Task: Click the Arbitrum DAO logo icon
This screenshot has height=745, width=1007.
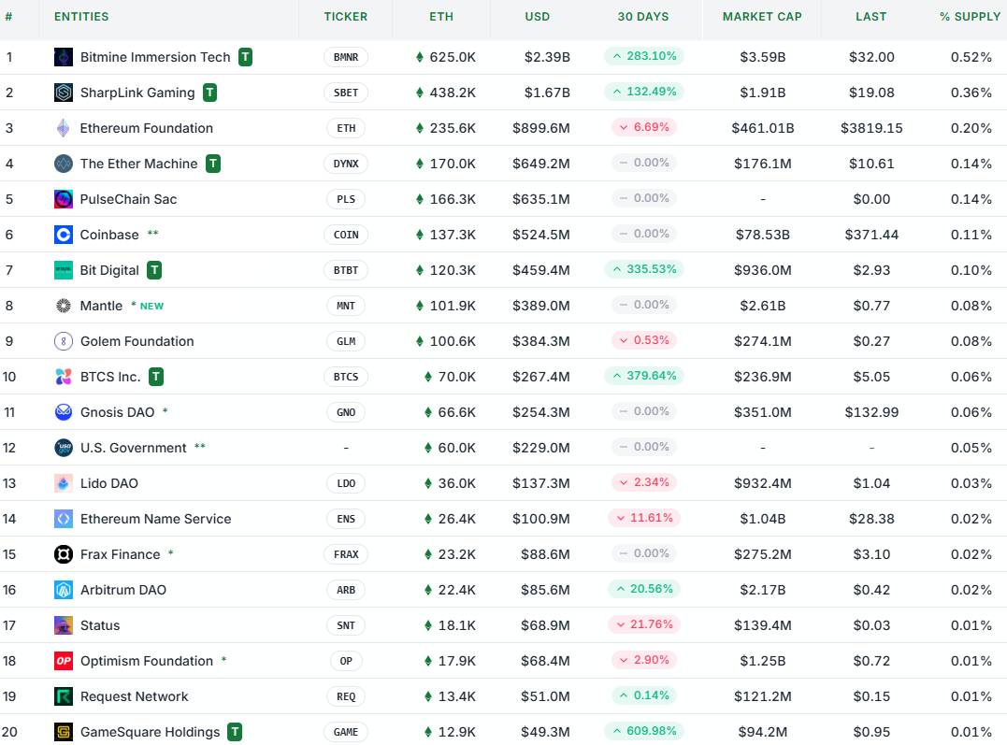Action: pos(63,590)
